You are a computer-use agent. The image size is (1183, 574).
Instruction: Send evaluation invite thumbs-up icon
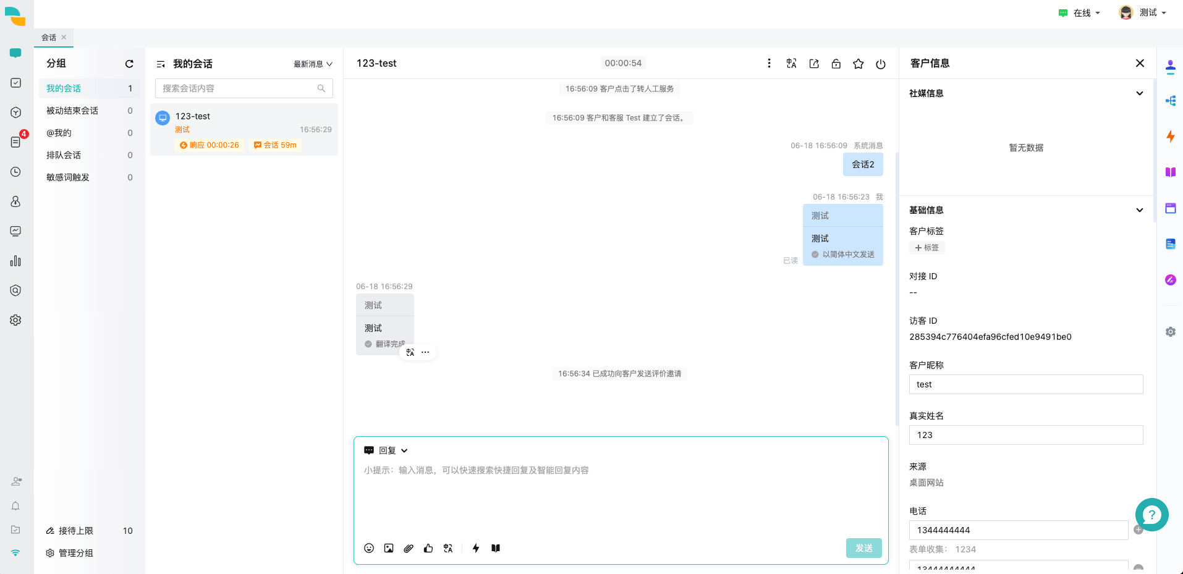point(428,548)
